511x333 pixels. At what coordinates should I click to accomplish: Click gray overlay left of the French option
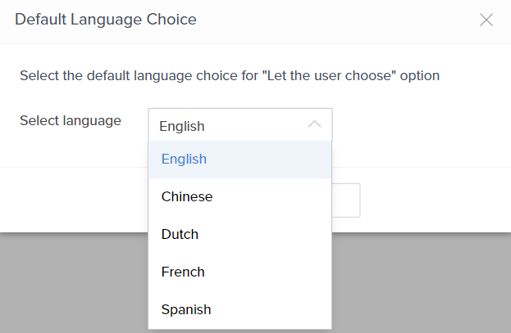point(74,272)
